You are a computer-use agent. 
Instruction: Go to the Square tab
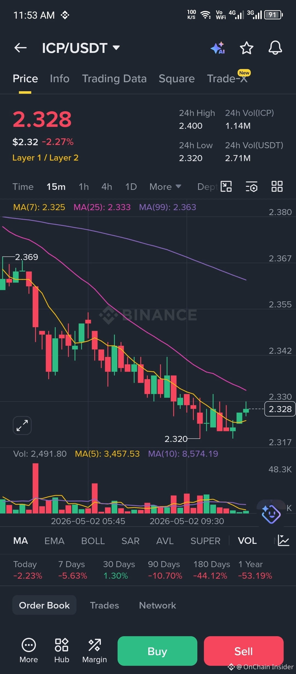click(x=177, y=79)
